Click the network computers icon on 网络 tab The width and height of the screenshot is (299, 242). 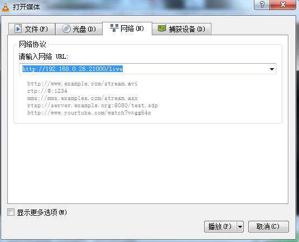[x=114, y=28]
